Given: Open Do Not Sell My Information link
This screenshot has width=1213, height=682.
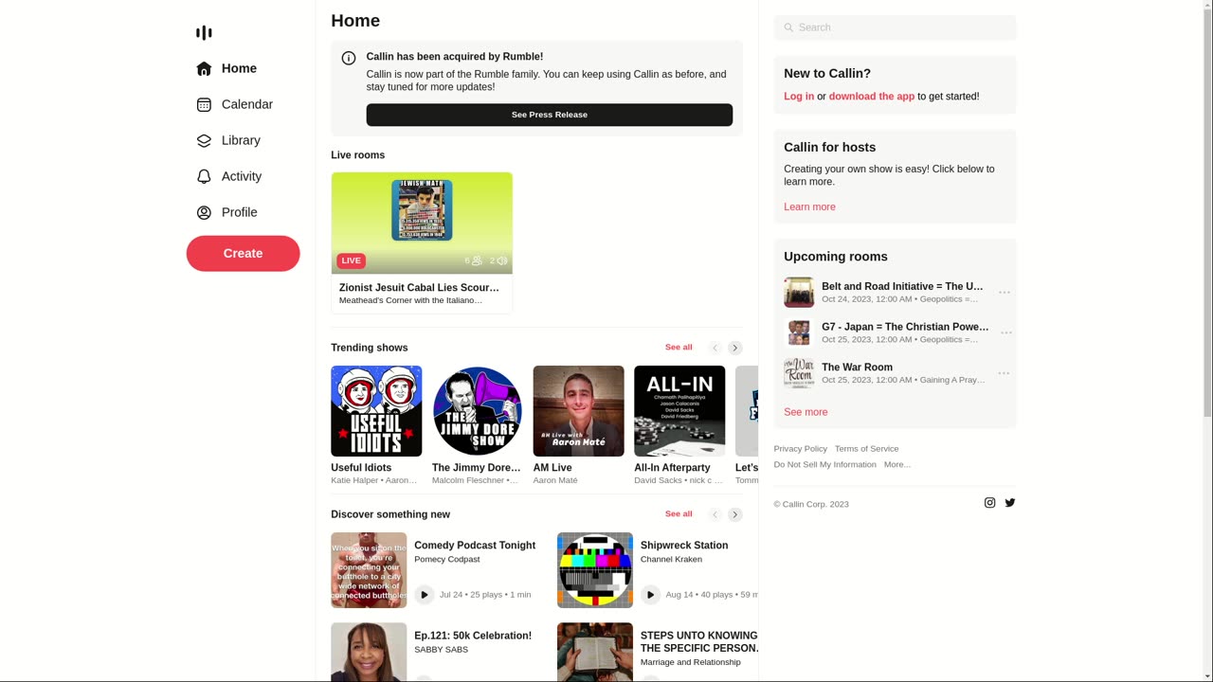Looking at the screenshot, I should (824, 464).
